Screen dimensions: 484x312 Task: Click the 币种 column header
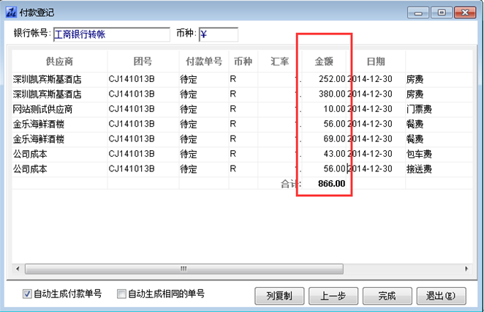(x=243, y=62)
